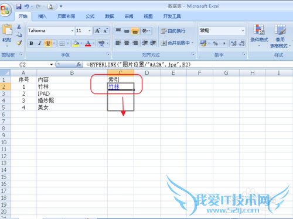This screenshot has width=293, height=219.
Task: Select the cell containing 婚纱照
Action: click(x=72, y=100)
